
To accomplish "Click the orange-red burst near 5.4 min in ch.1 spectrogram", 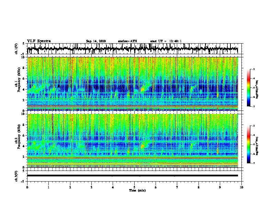I will point(143,90).
